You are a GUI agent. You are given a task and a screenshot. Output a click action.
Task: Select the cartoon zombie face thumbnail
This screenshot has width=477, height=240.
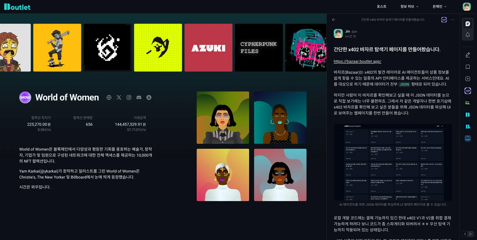pos(15,48)
